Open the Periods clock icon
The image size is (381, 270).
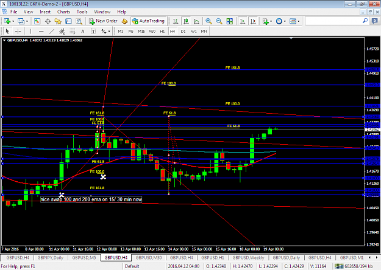(x=279, y=21)
